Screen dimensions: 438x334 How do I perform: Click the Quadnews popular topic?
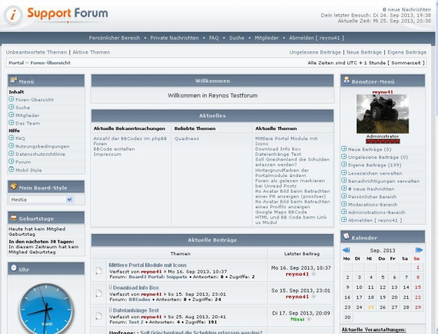point(186,139)
